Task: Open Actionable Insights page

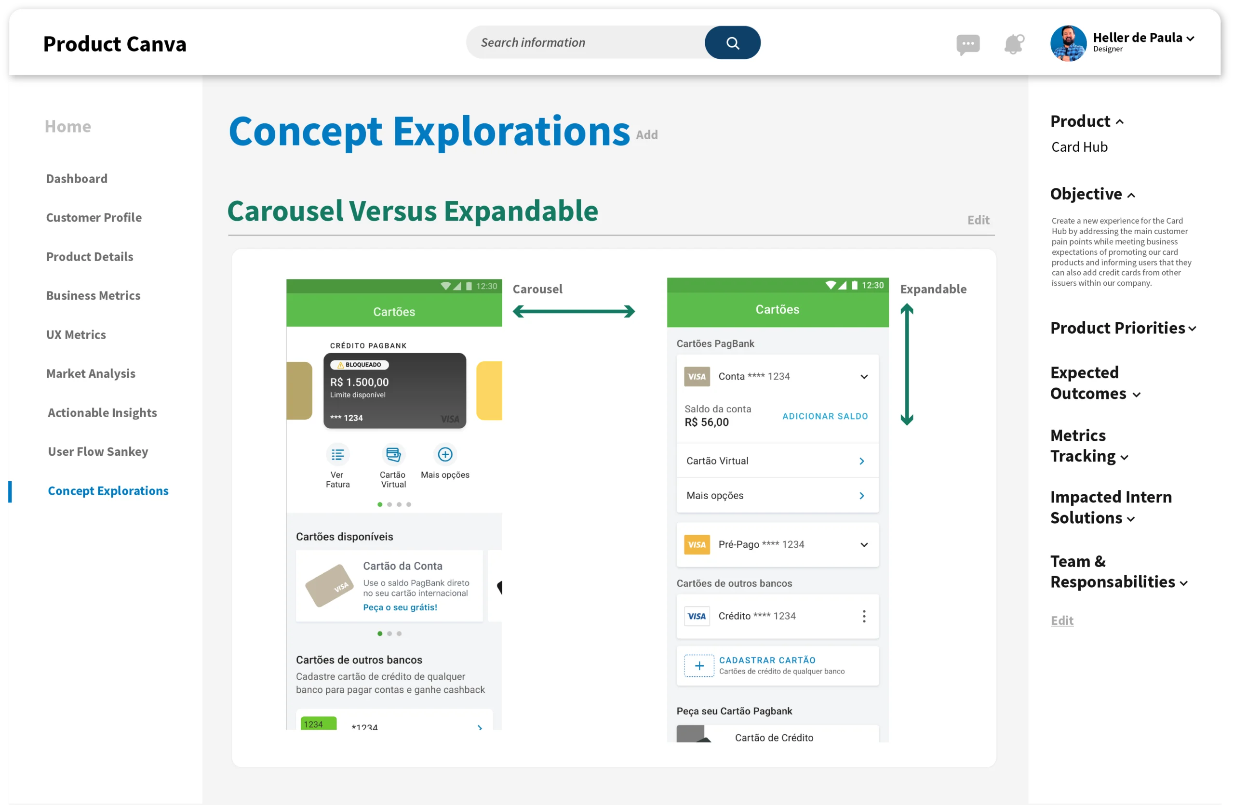Action: [x=102, y=413]
